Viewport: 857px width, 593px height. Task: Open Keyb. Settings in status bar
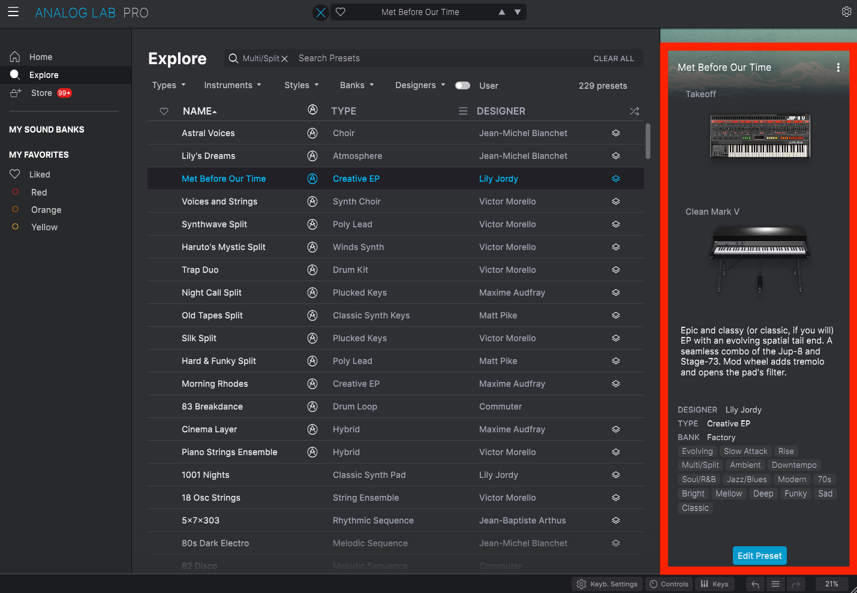tap(607, 584)
